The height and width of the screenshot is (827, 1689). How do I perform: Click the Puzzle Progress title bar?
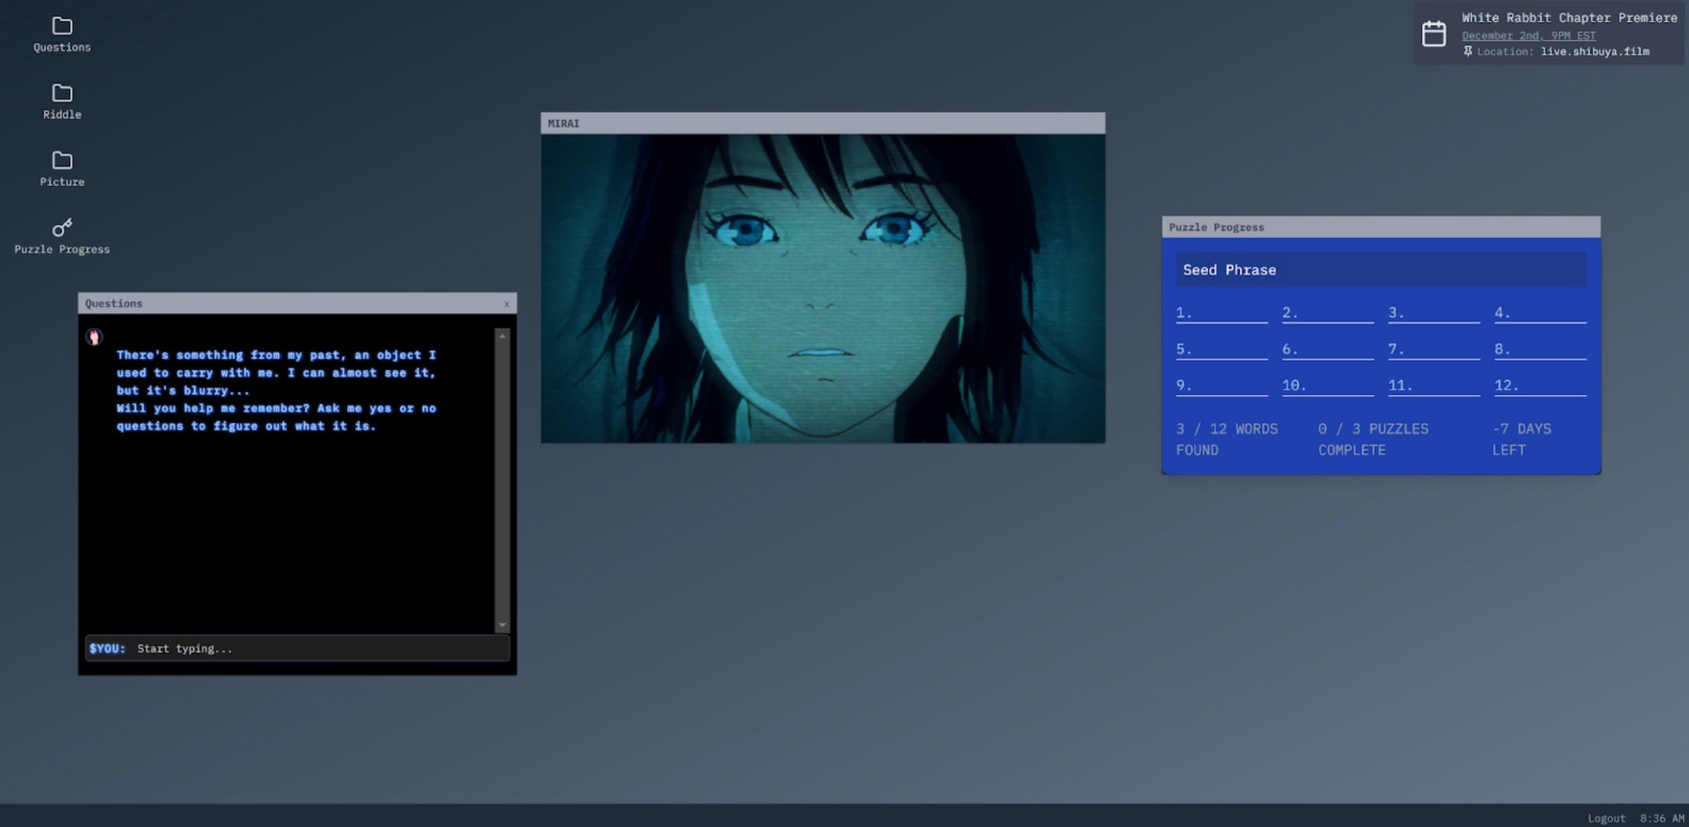[x=1380, y=227]
